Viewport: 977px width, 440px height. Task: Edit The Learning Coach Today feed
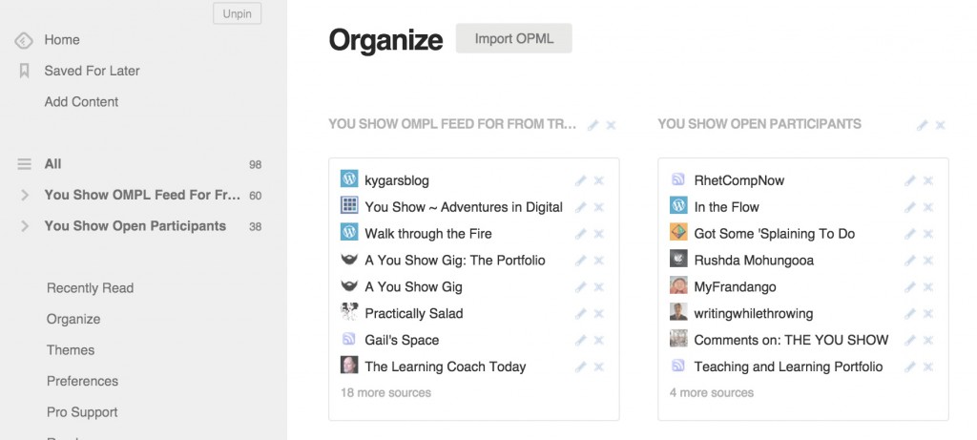(581, 367)
